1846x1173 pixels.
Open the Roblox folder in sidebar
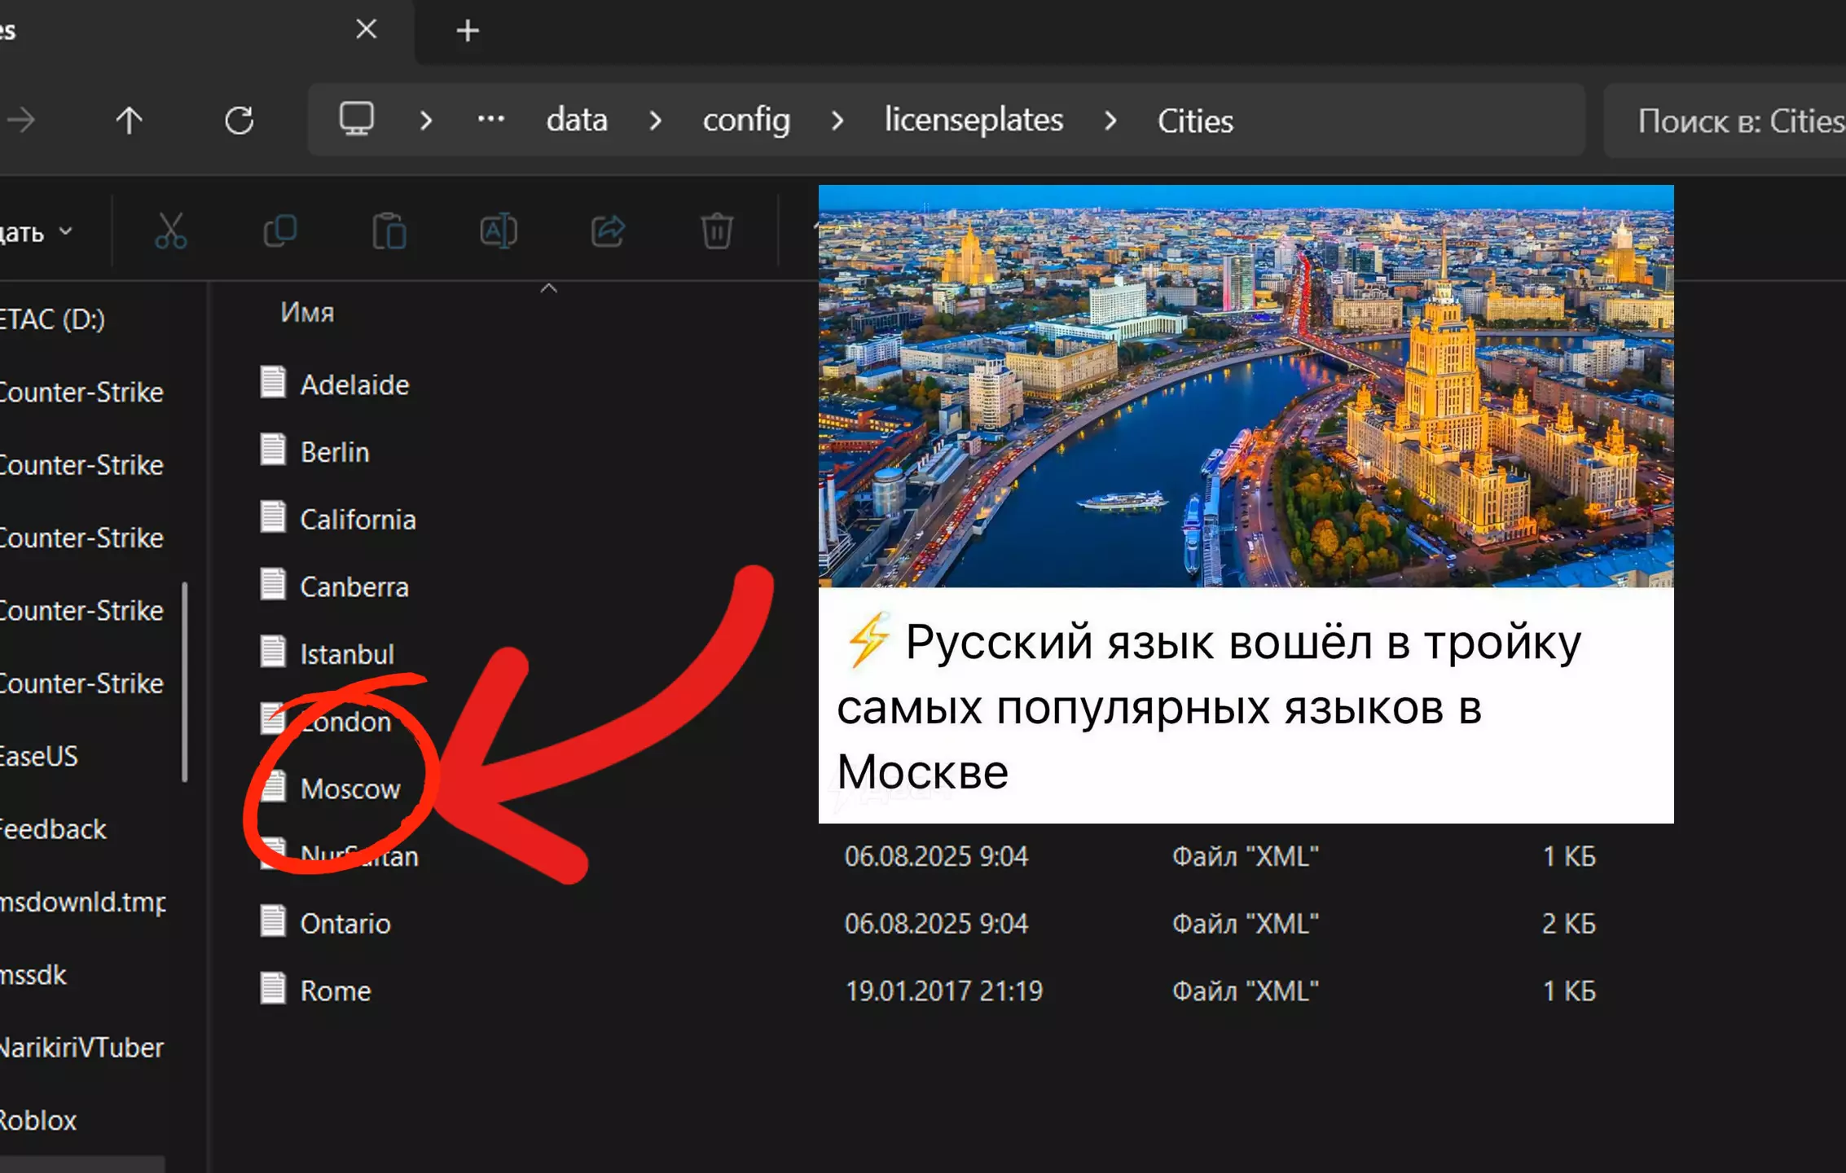click(x=39, y=1120)
